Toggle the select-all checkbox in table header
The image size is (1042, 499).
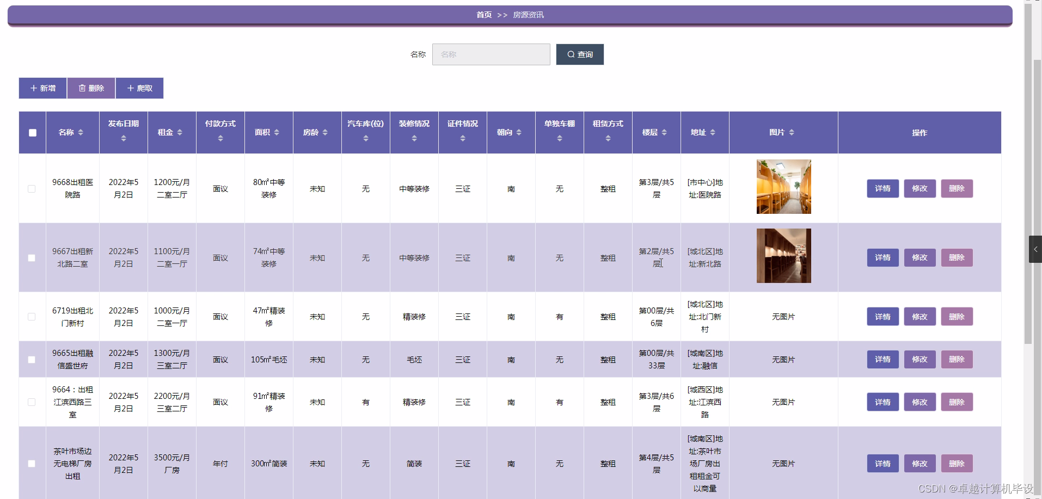point(32,132)
